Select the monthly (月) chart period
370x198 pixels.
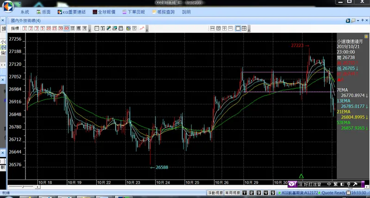coord(85,29)
